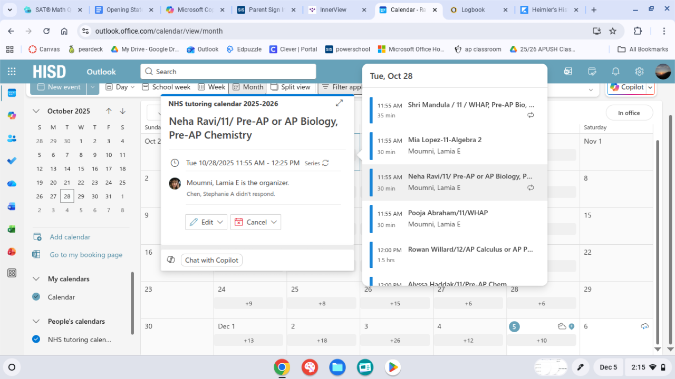Screen dimensions: 675x379
Task: Open the To Do checkmark app
Action: (x=12, y=161)
